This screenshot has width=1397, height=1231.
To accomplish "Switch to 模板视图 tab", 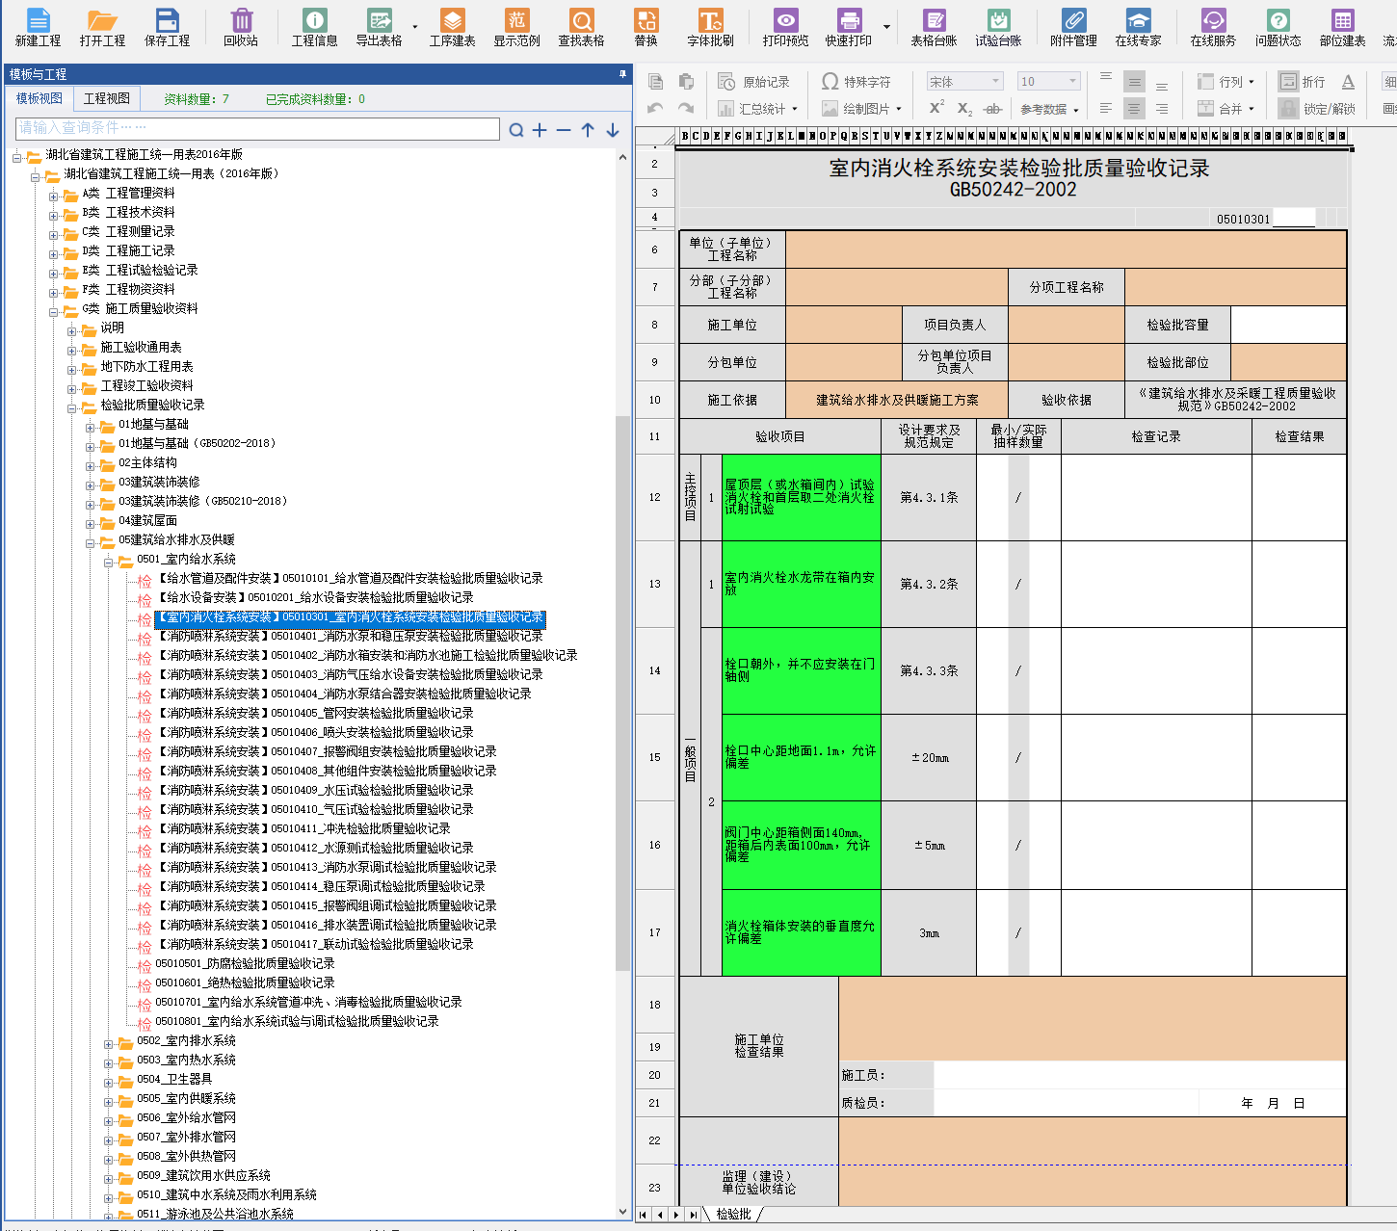I will [x=40, y=98].
